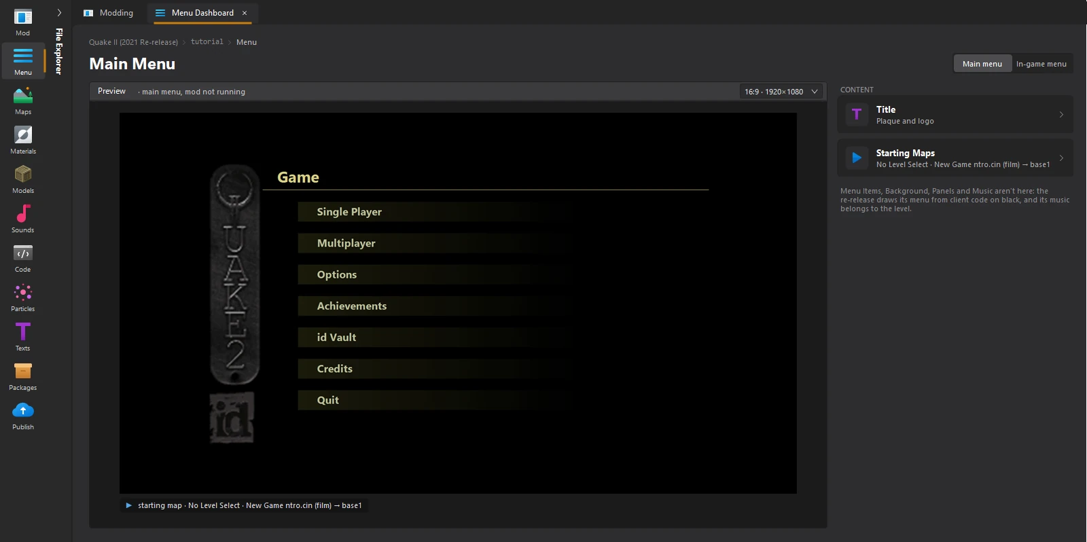Click the 'main menu, mod not running' status

tap(194, 92)
